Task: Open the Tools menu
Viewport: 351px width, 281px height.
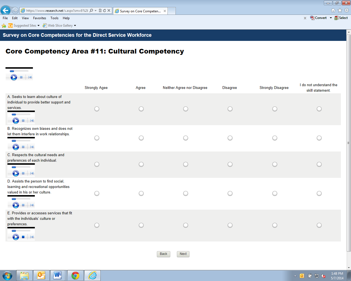Action: click(x=54, y=18)
